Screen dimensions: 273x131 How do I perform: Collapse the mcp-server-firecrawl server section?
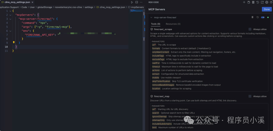point(151,17)
